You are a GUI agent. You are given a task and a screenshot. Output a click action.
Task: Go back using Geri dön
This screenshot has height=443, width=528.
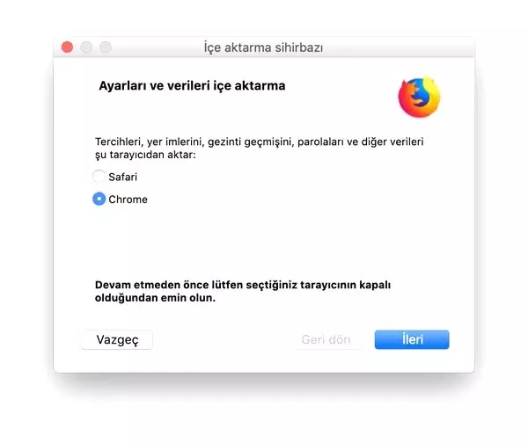coord(326,339)
